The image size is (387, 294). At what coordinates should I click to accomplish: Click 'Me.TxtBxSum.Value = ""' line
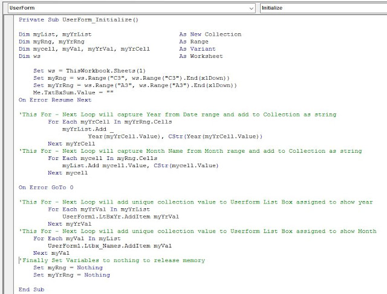point(73,92)
